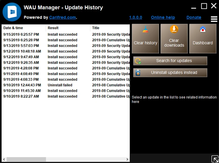Open the hamburger menu
Screen dimensions: 219x163
coord(214,19)
